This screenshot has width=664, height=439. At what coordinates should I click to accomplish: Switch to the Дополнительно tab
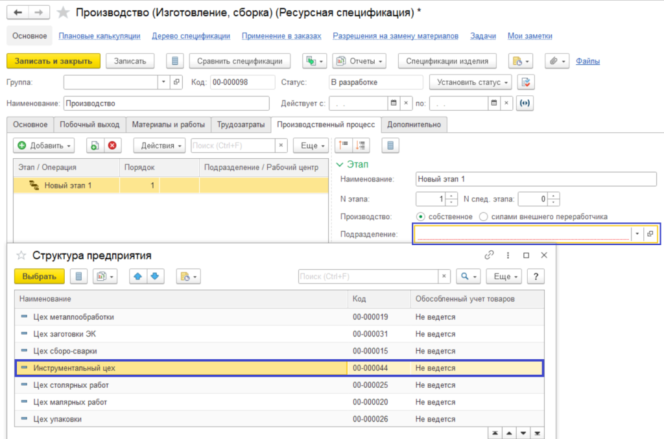[414, 125]
